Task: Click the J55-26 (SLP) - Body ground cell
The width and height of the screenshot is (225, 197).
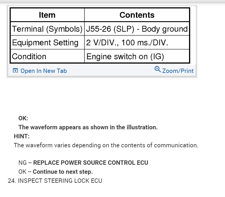Action: pyautogui.click(x=137, y=29)
